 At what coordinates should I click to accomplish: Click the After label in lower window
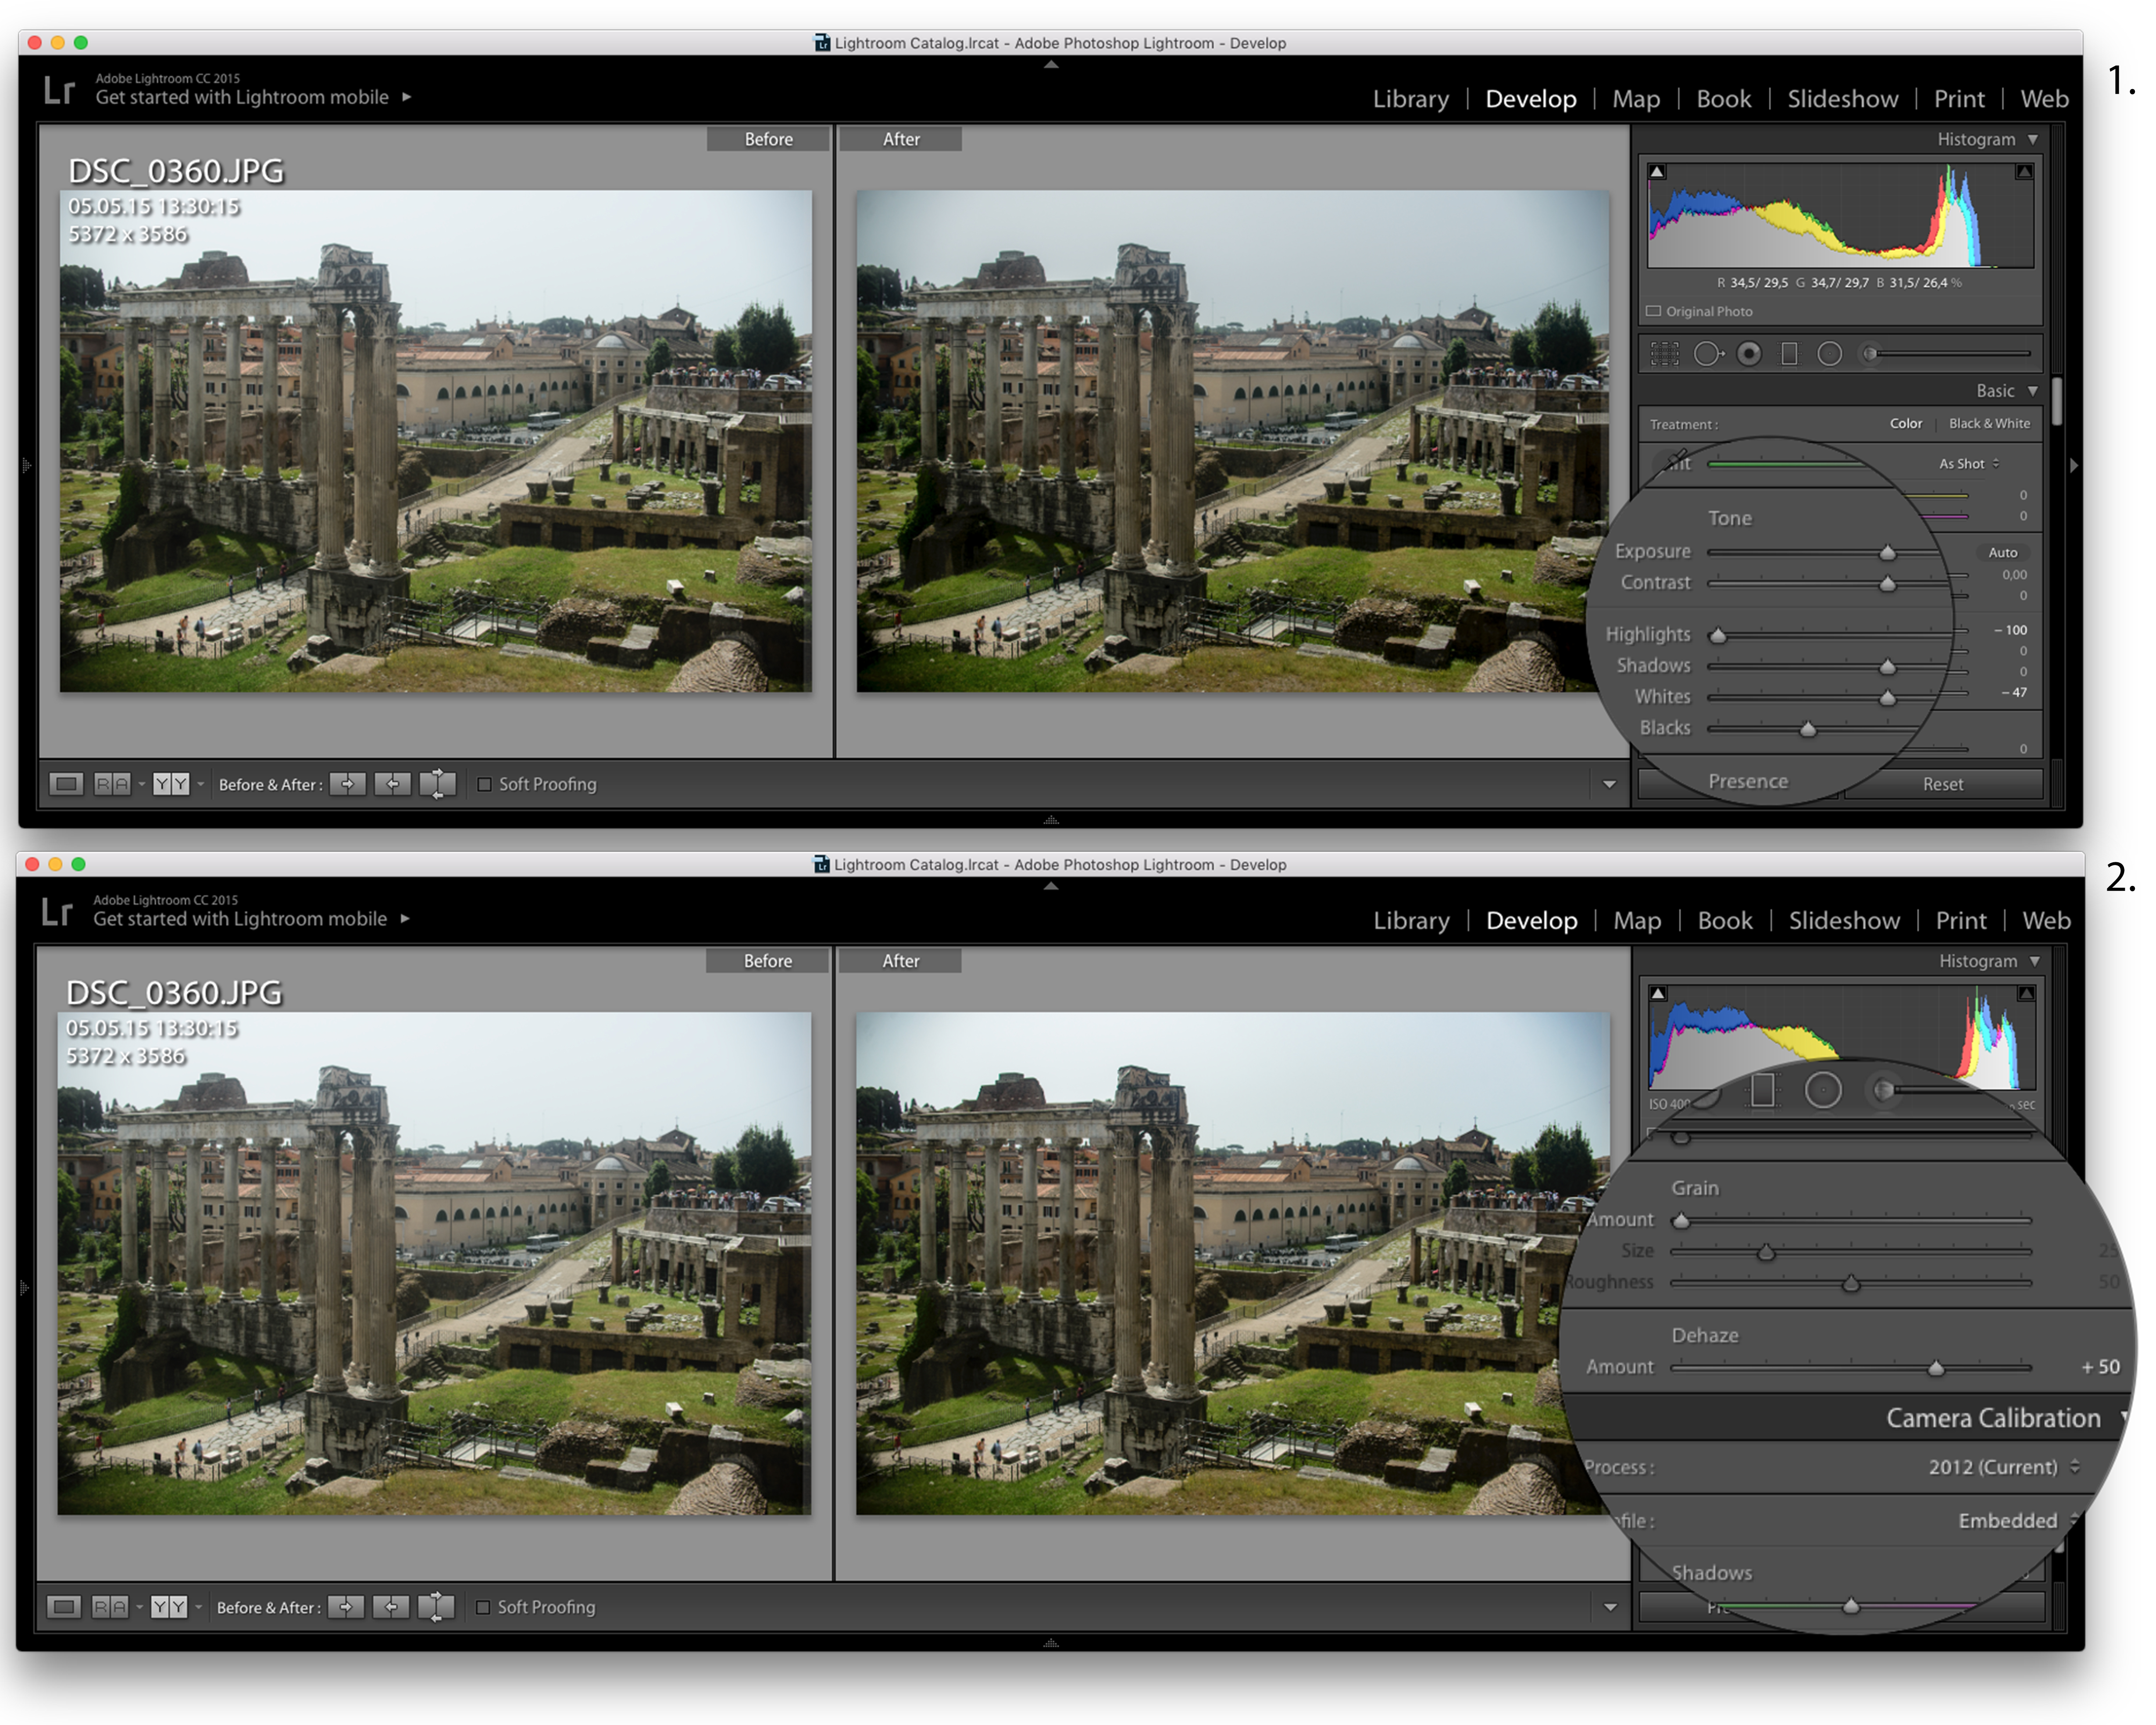900,961
